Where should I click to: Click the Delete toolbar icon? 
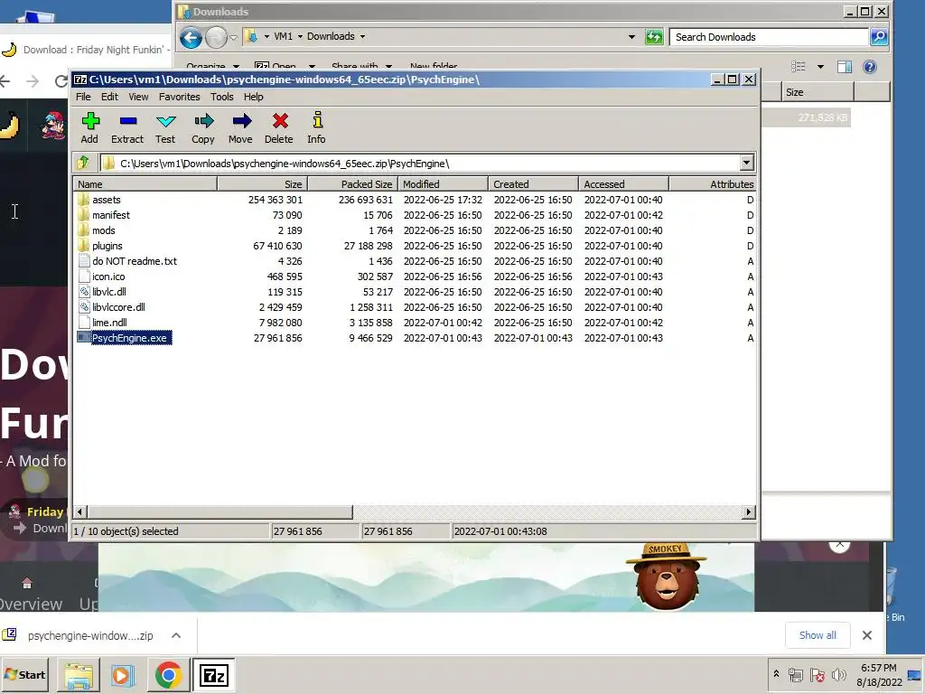(x=279, y=127)
